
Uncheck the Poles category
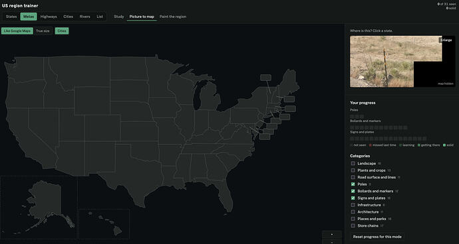click(353, 184)
